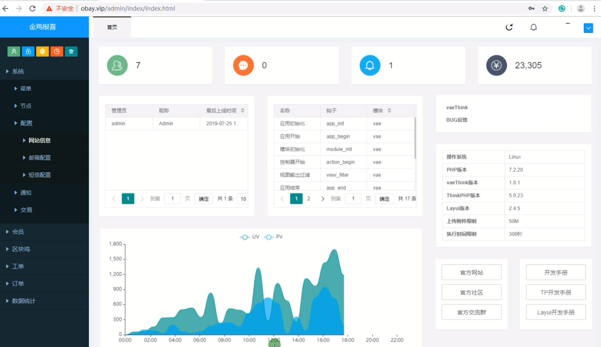The width and height of the screenshot is (601, 347).
Task: Open the blue dropdown arrow at top right
Action: 588,28
